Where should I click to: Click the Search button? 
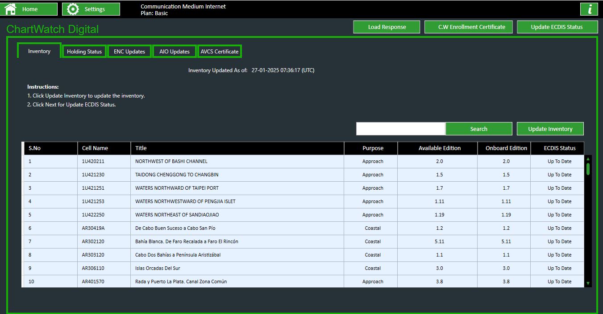478,128
